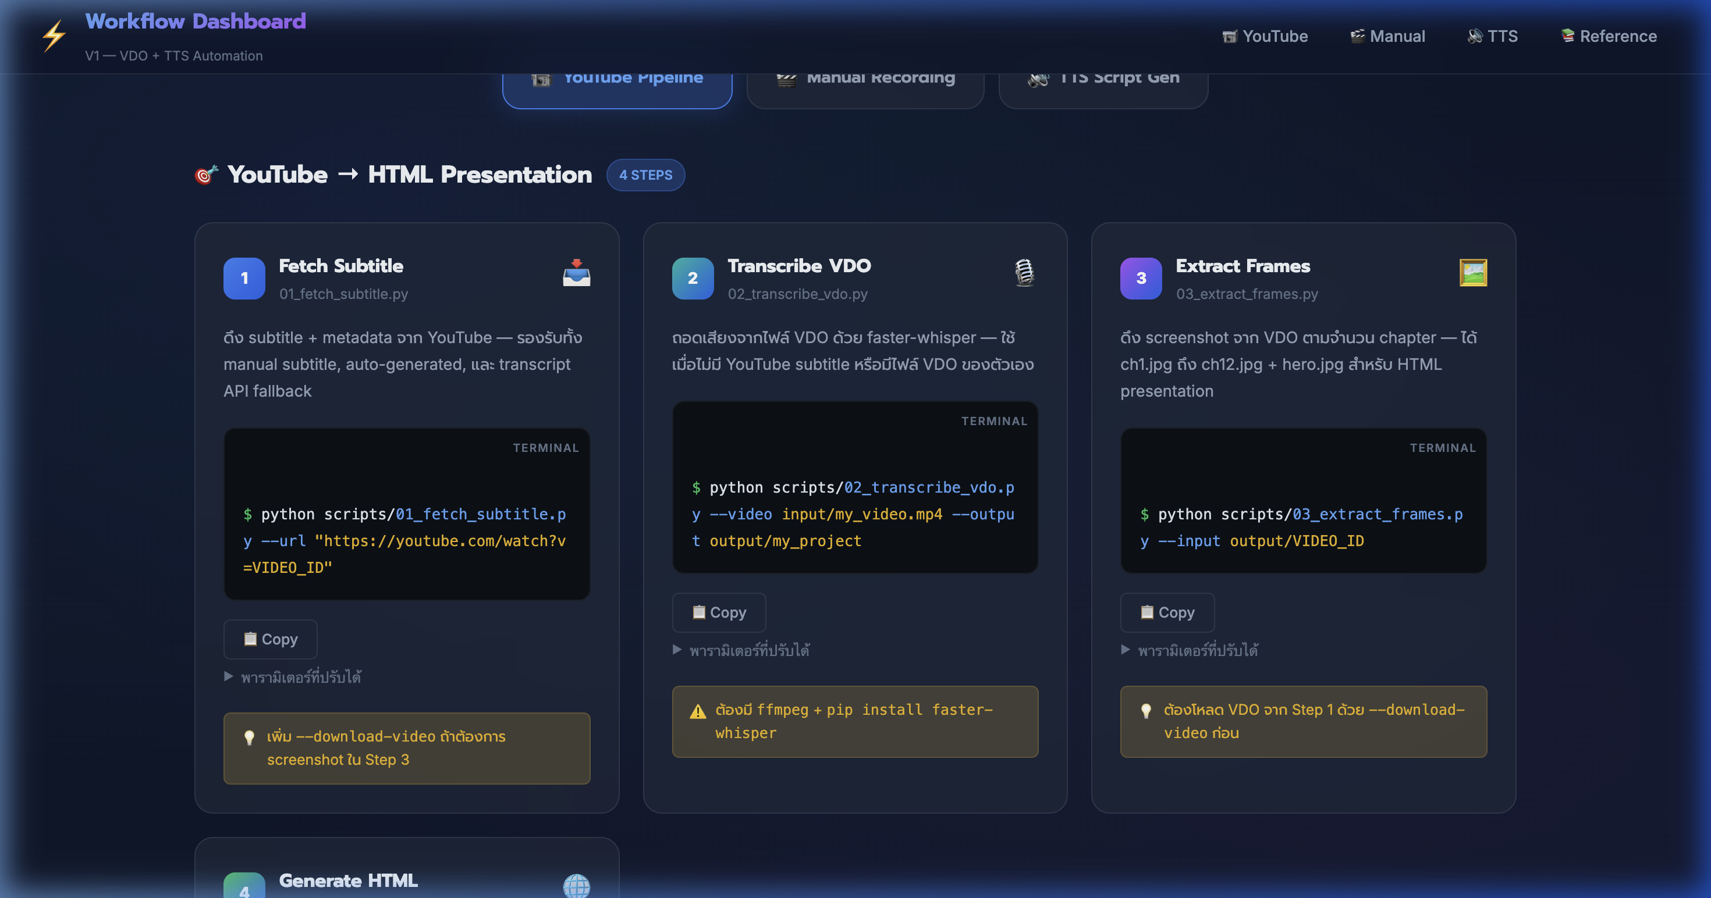
Task: Click the step 1 number badge
Action: (x=244, y=278)
